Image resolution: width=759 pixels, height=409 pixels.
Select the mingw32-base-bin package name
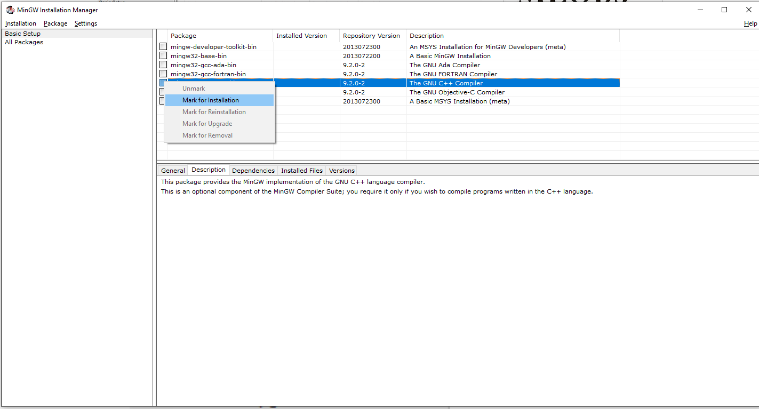(198, 56)
